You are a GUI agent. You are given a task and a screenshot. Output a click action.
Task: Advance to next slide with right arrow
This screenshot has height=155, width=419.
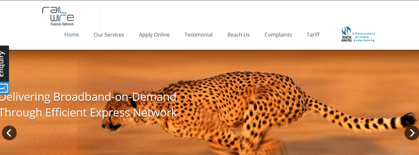[x=412, y=133]
